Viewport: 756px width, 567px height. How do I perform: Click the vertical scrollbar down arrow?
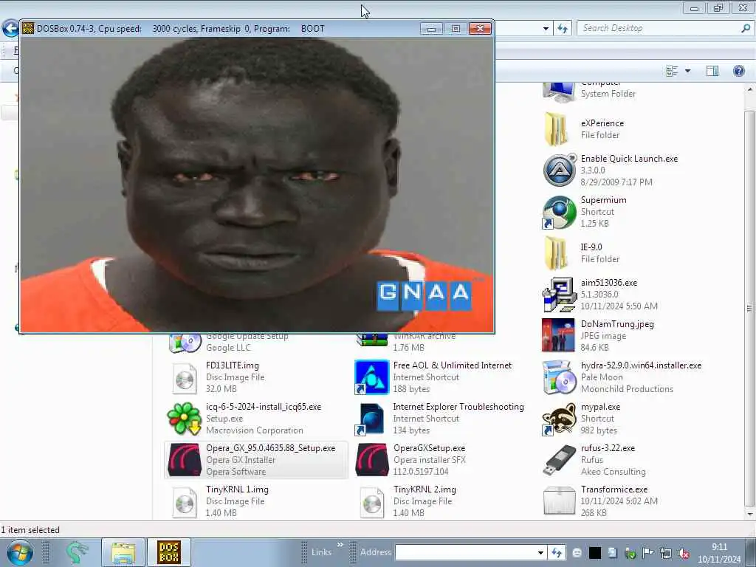coord(750,514)
